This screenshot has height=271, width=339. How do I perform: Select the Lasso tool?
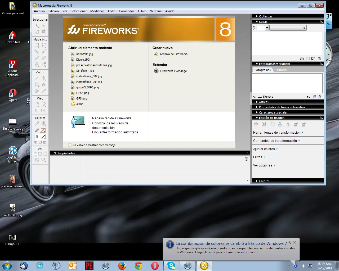tap(44, 45)
